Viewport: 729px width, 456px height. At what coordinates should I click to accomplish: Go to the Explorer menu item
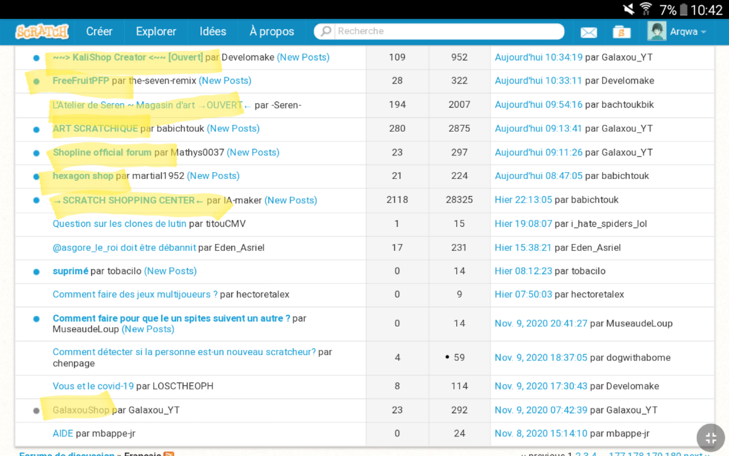(x=156, y=31)
